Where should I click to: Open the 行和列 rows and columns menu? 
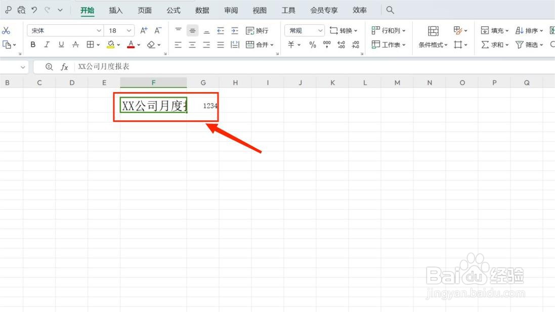388,31
